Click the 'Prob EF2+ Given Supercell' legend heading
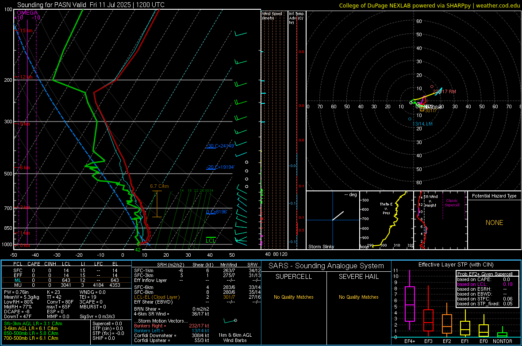 pos(485,274)
